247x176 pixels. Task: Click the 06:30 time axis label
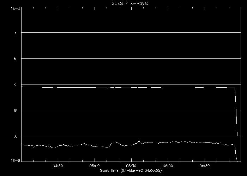pos(205,166)
